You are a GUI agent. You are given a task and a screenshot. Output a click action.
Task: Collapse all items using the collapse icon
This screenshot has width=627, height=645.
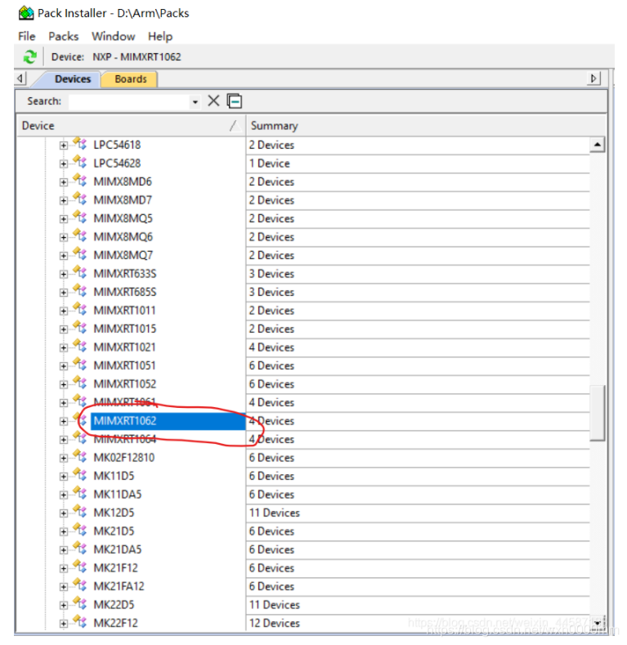coord(235,101)
